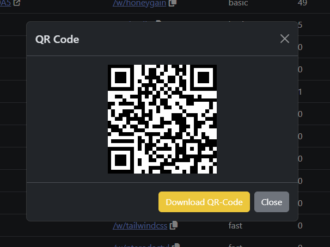Viewport: 330px width, 247px height.
Task: Click the QR Code dialog title
Action: click(57, 39)
